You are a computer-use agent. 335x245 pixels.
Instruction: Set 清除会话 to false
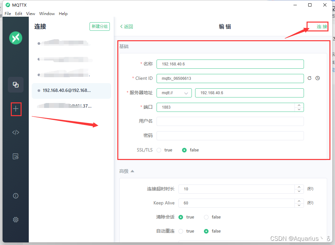[206, 217]
